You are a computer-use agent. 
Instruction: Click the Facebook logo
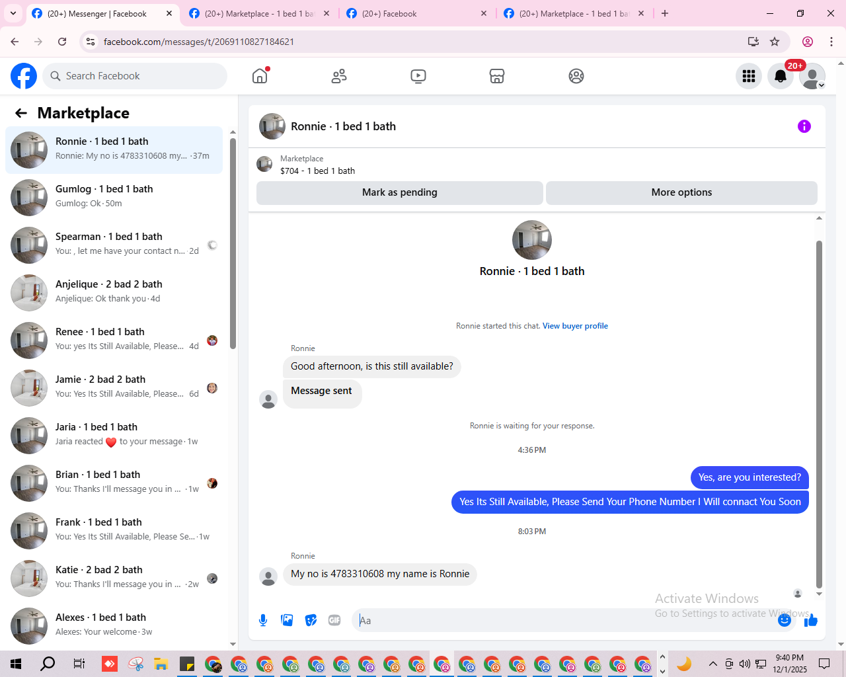tap(24, 76)
